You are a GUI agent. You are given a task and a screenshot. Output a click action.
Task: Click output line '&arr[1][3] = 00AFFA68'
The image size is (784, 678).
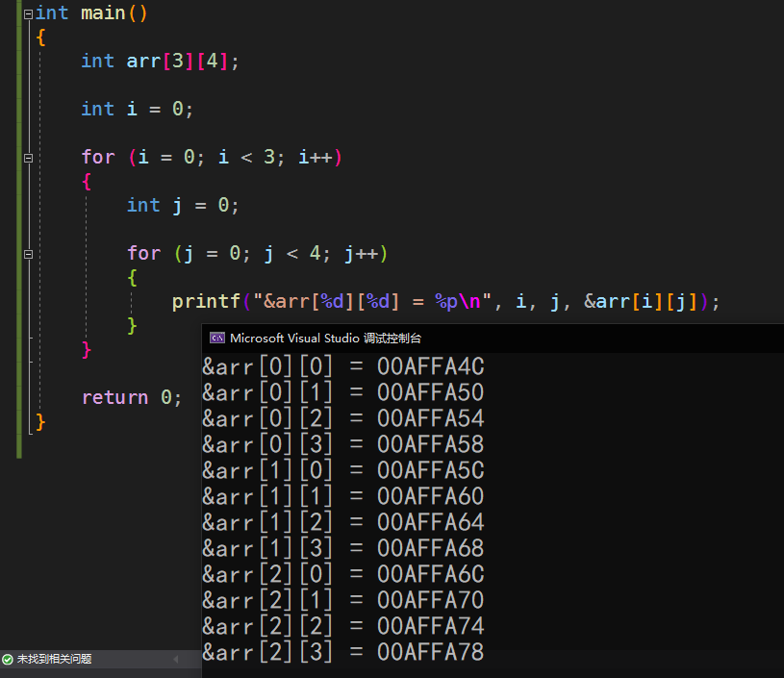(343, 548)
